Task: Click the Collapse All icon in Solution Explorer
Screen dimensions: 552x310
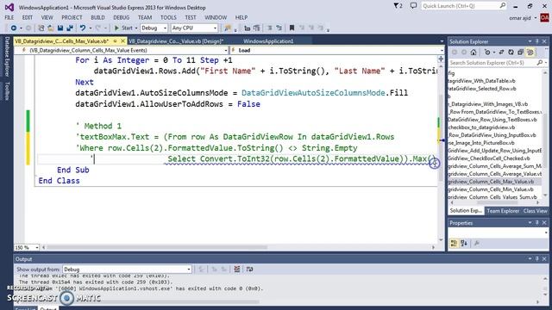Action: point(520,53)
